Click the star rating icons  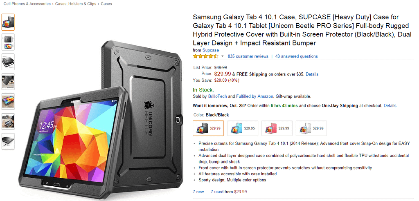pos(206,56)
